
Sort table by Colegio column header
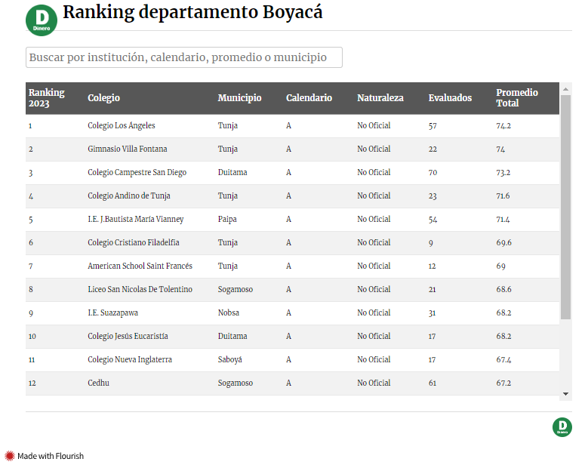104,98
